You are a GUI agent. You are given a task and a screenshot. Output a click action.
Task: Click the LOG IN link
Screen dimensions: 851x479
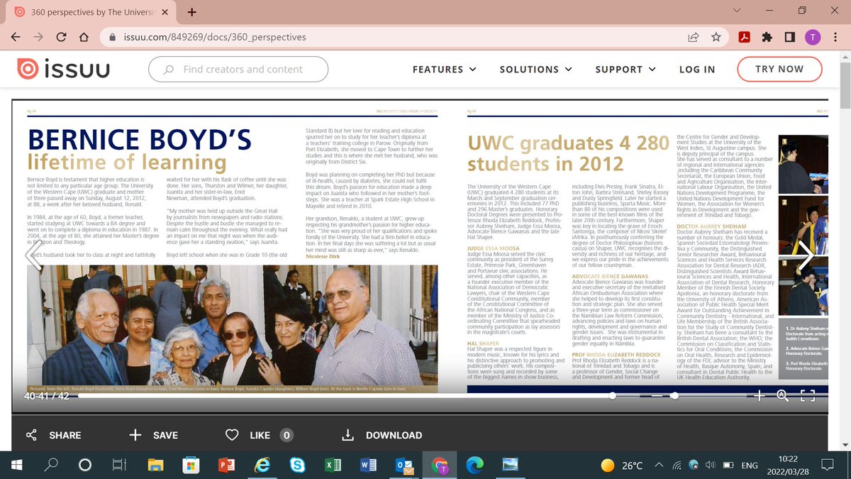697,70
